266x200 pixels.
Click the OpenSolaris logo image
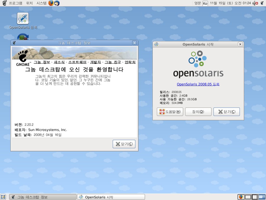click(198, 64)
